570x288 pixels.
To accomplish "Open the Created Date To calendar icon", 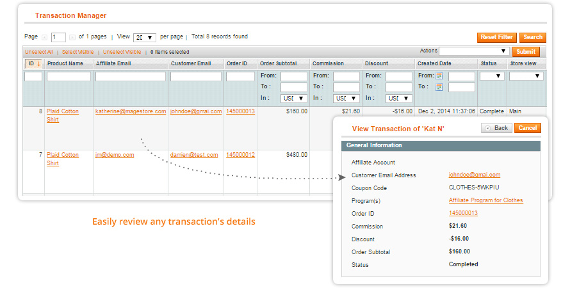I will pyautogui.click(x=439, y=87).
